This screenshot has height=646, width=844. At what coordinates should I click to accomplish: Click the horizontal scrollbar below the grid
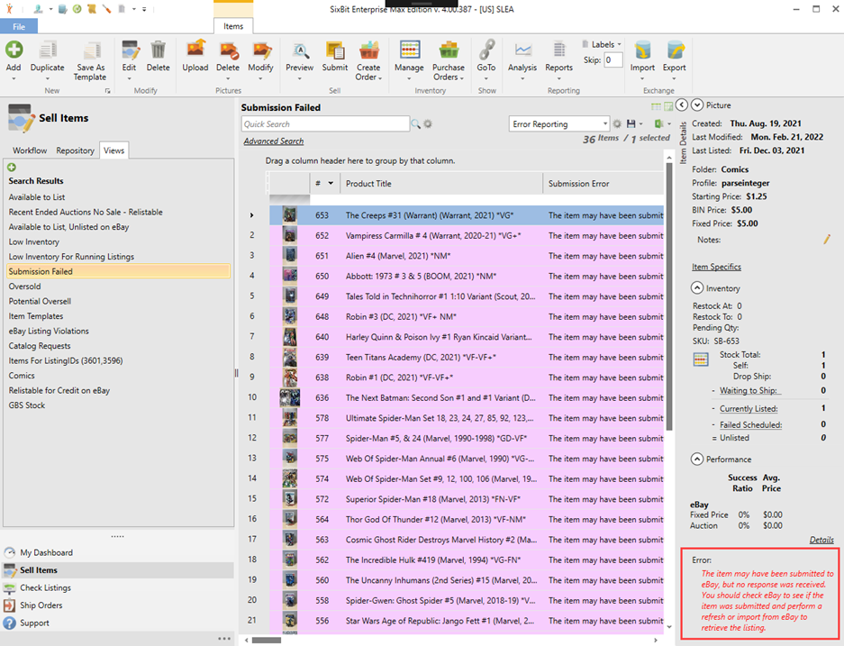tap(267, 640)
